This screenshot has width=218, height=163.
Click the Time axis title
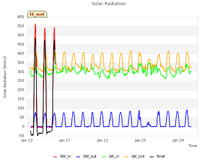point(193,146)
